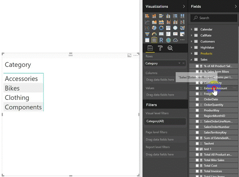Viewport: 239px width, 177px height.
Task: Check the Total Bike Sales checkbox
Action: 197,160
